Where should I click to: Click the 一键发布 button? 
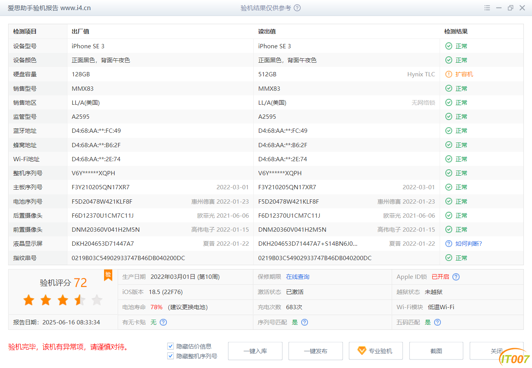[x=316, y=351]
